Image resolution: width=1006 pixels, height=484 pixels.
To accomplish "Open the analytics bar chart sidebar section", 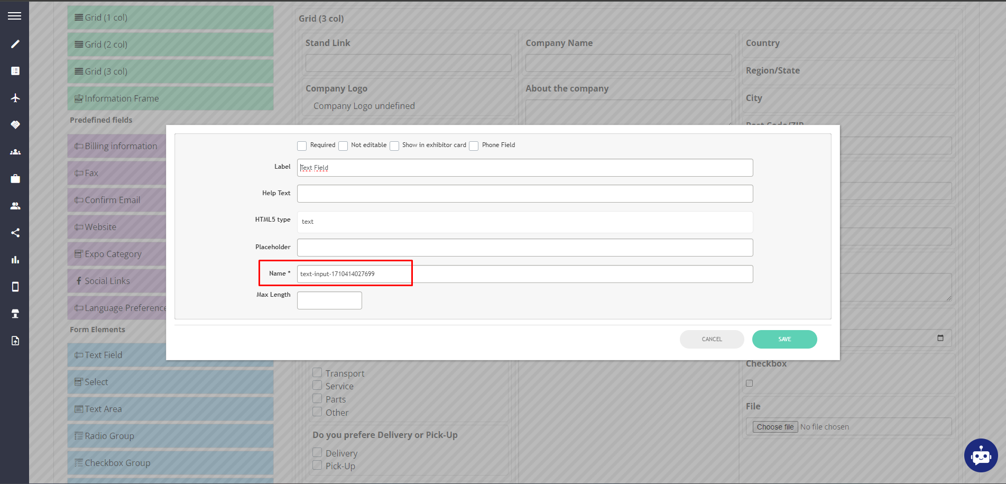I will pos(15,259).
